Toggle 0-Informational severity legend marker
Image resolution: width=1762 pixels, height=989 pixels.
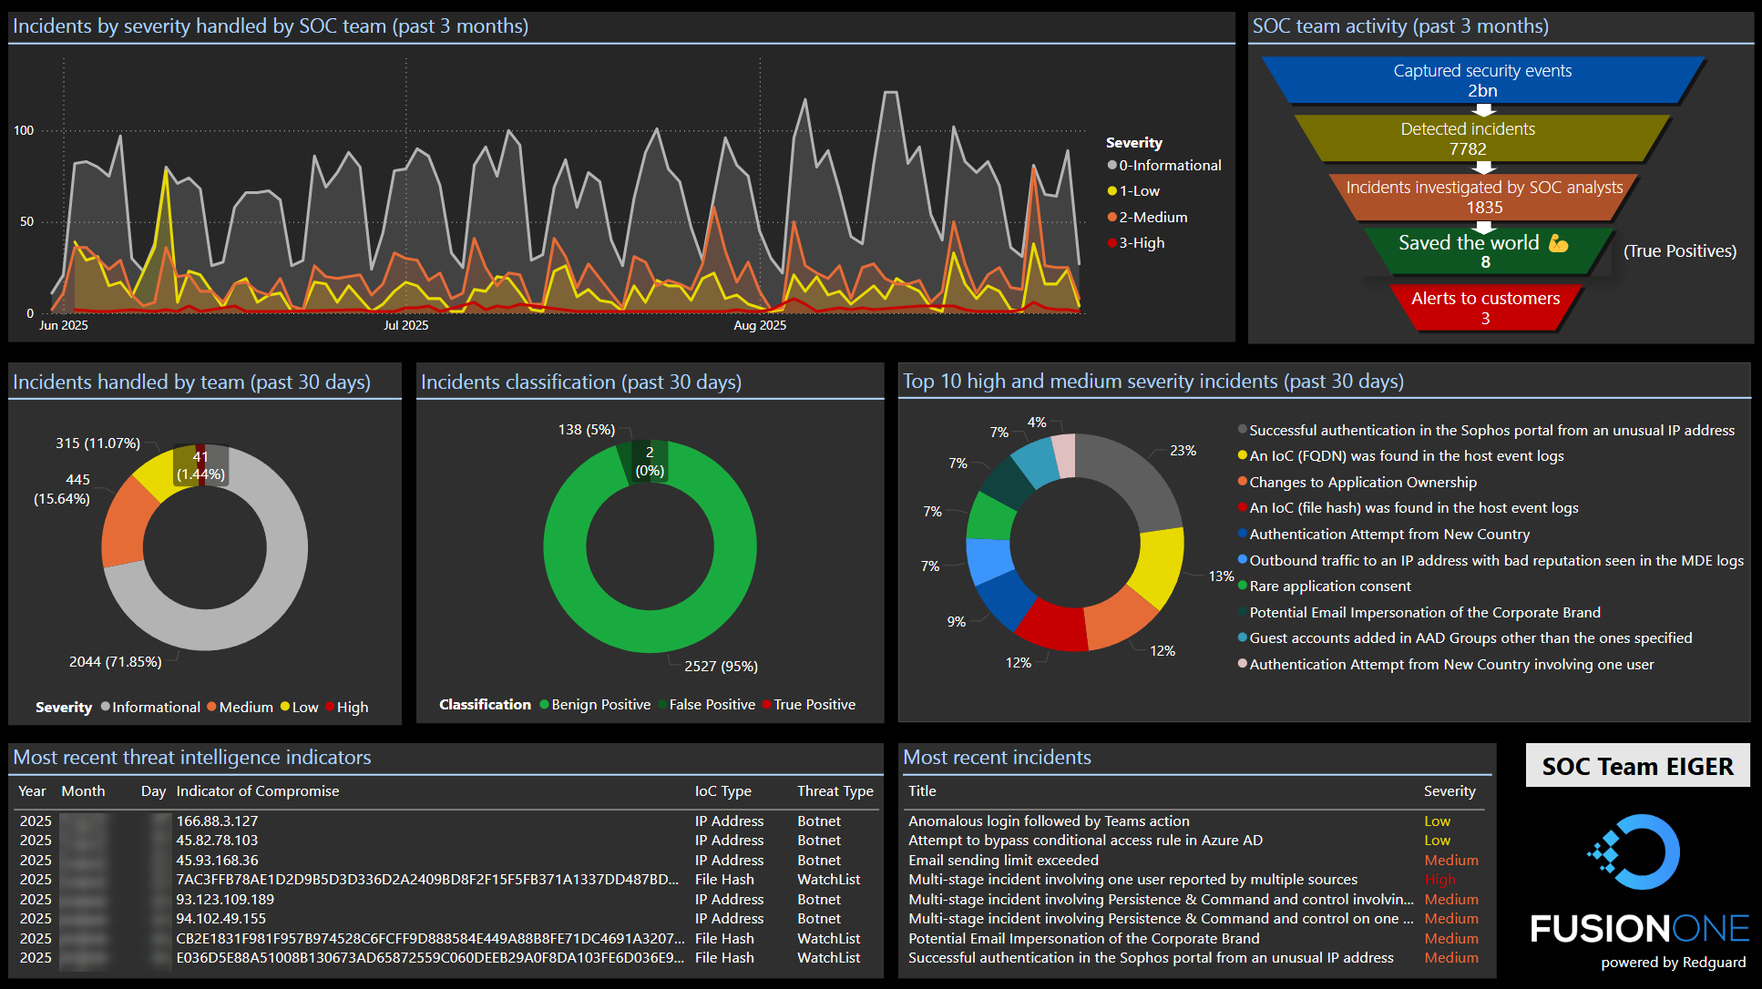point(1112,166)
